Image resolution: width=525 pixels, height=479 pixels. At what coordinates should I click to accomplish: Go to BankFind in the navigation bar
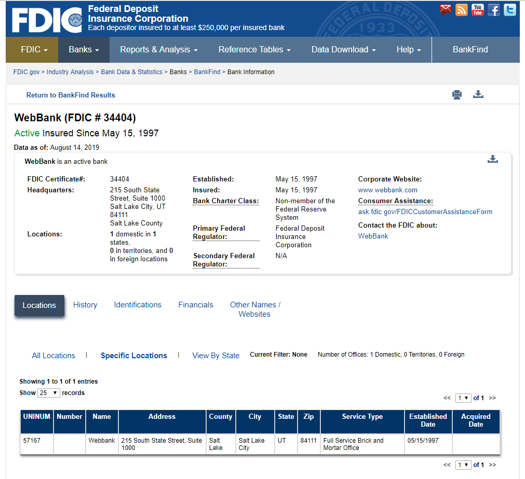click(470, 49)
